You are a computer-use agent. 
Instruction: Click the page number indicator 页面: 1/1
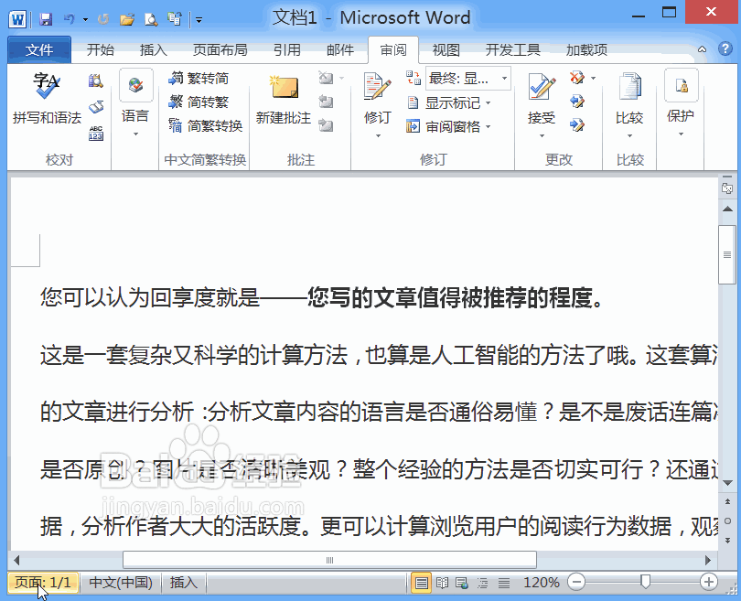pyautogui.click(x=42, y=582)
